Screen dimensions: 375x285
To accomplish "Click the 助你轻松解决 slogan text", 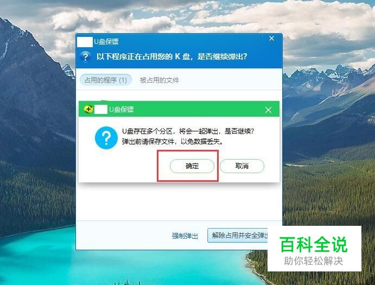I will click(314, 261).
